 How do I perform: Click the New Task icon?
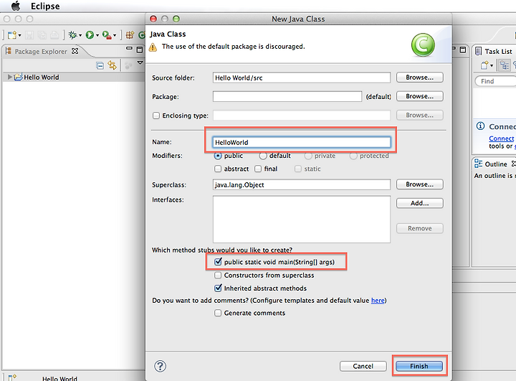(x=484, y=65)
